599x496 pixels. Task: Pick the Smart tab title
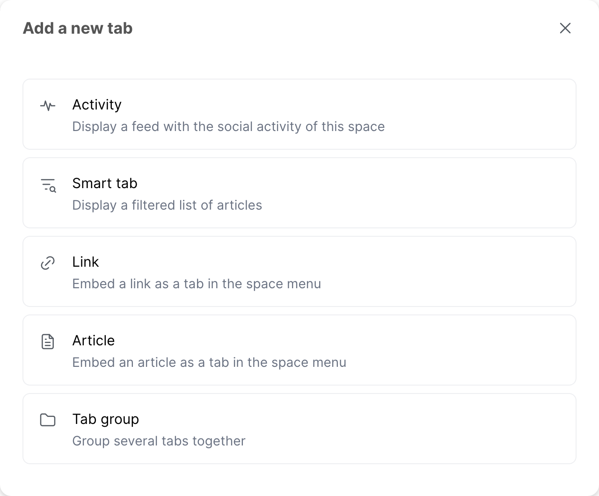[x=105, y=183]
